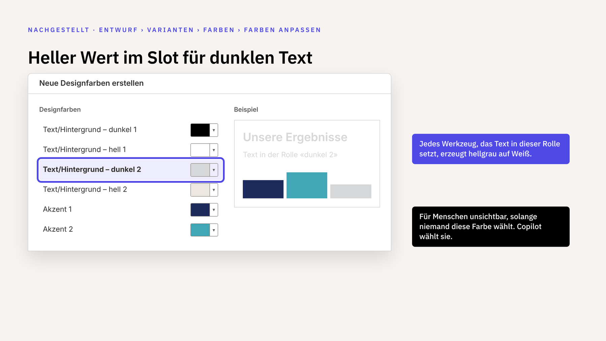Click the 'Designfarben' section label

pyautogui.click(x=60, y=110)
